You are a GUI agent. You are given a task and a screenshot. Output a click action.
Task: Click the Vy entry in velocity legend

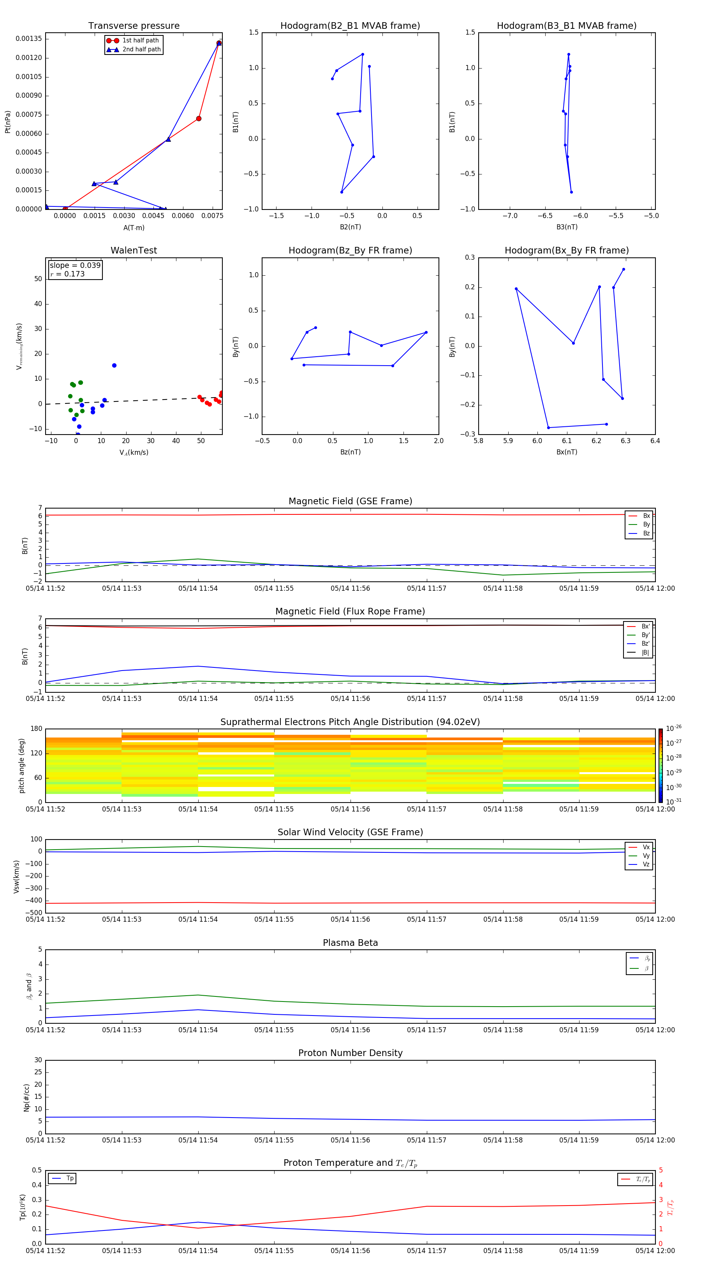click(639, 855)
